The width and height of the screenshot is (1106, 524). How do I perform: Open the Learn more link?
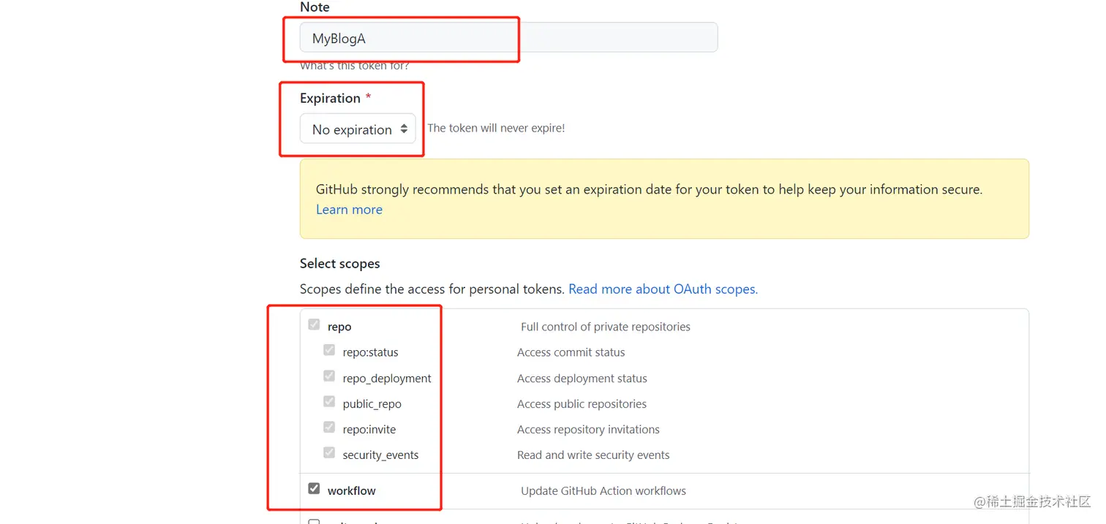(349, 210)
